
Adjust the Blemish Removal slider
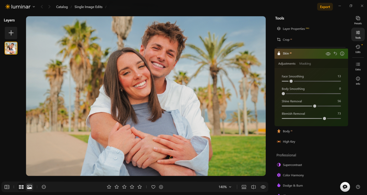pos(311,118)
